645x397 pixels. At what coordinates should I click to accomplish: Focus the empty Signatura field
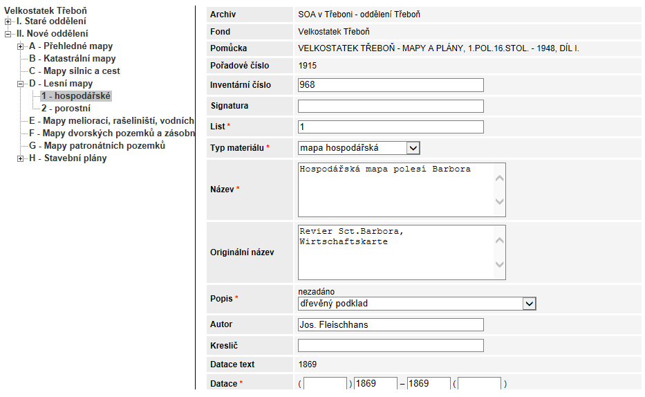(391, 106)
